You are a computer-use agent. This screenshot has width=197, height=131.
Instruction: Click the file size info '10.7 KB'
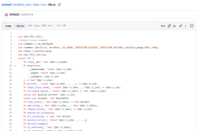point(61,25)
